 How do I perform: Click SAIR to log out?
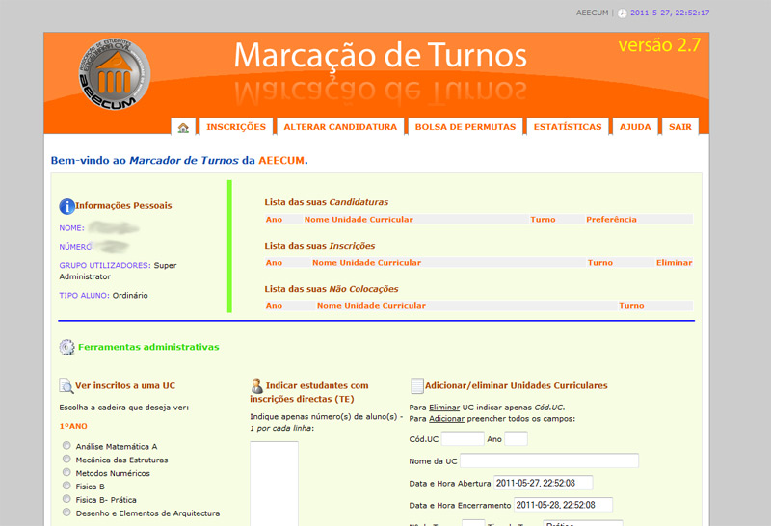680,127
